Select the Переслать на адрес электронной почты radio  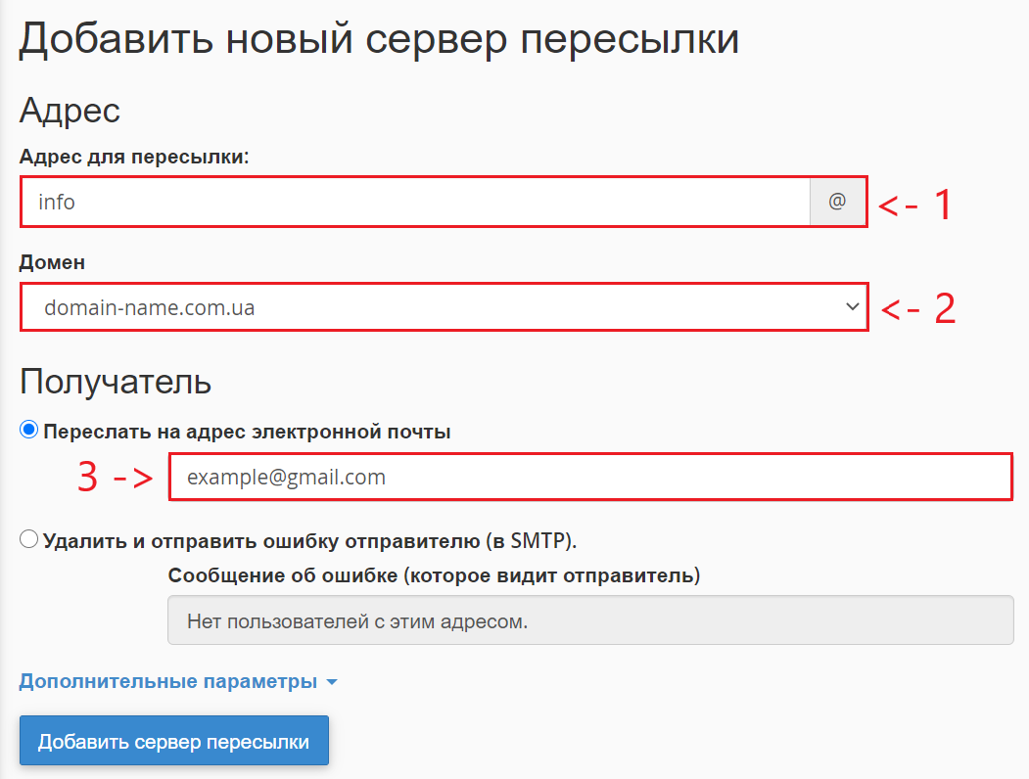tap(29, 431)
